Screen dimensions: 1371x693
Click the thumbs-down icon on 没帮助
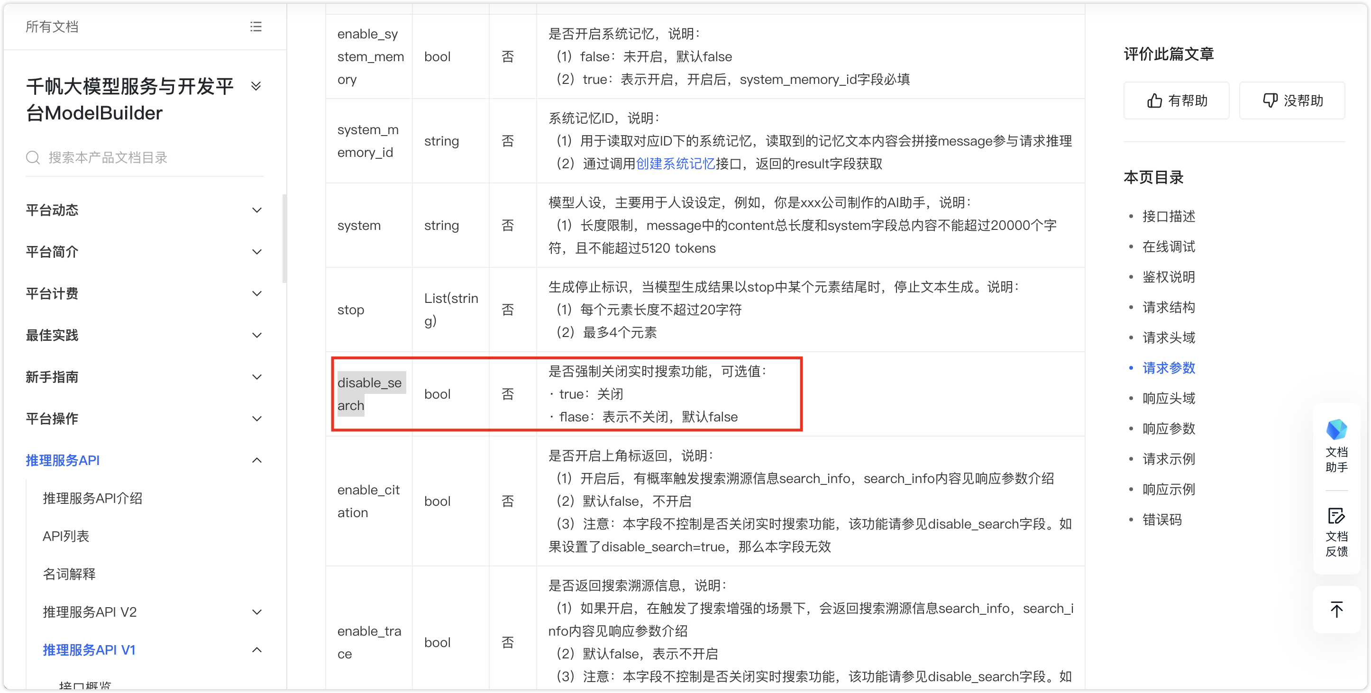1270,100
